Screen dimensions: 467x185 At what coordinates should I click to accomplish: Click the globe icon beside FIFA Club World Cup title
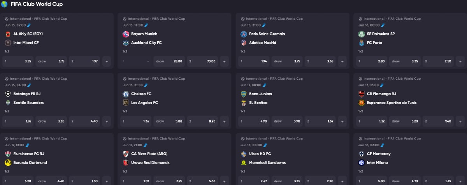pyautogui.click(x=4, y=4)
